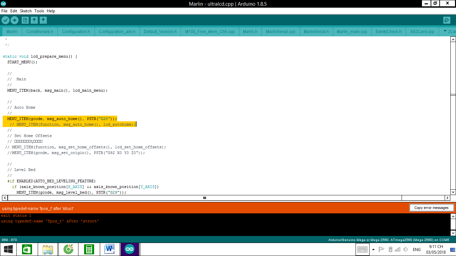Open the Help menu
456x256 pixels.
point(51,11)
